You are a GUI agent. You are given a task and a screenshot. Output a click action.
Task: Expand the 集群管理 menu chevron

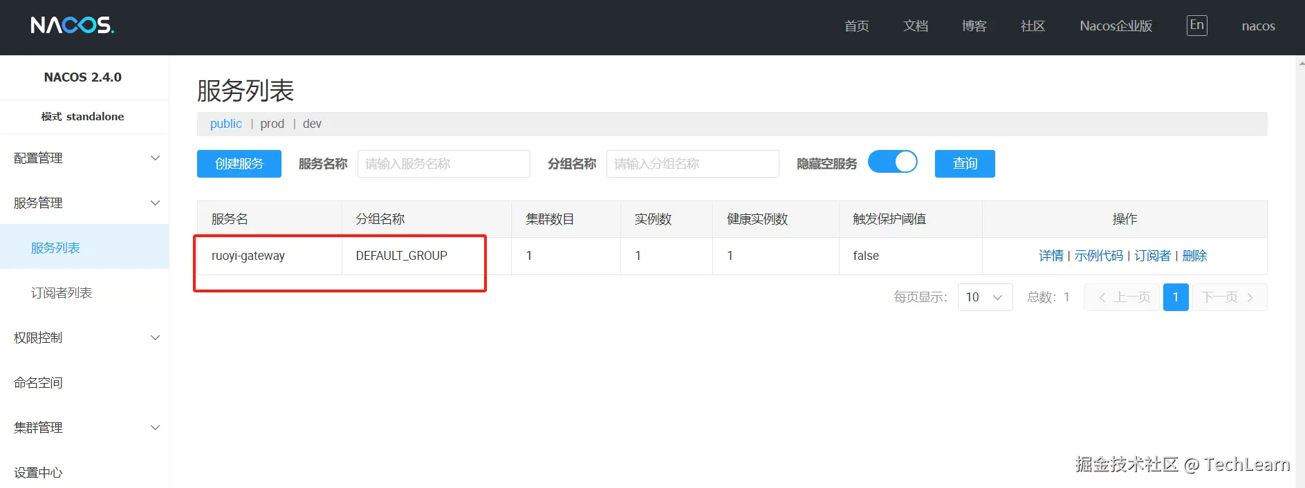(x=156, y=428)
